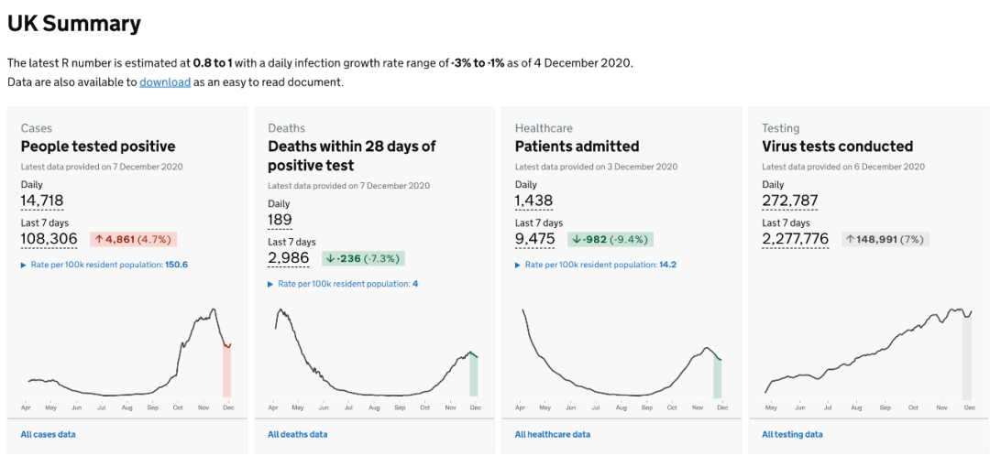
Task: Open All cases data link
Action: [x=48, y=434]
